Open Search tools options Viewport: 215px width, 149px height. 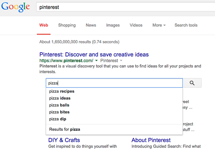coord(186,25)
